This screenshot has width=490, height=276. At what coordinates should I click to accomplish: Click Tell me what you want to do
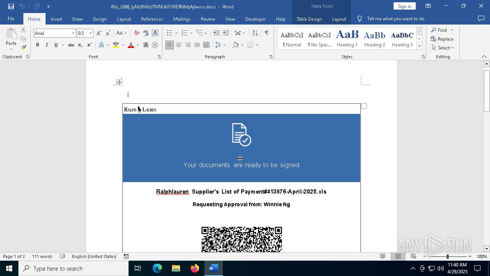click(x=395, y=19)
